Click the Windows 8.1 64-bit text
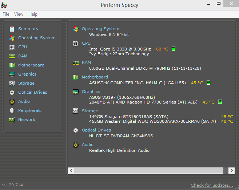Viewport: 239px width, 190px height. pos(109,35)
